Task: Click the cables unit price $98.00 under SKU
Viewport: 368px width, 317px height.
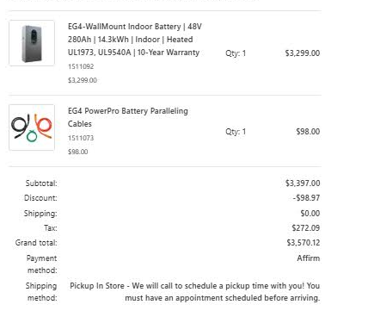Action: 78,152
